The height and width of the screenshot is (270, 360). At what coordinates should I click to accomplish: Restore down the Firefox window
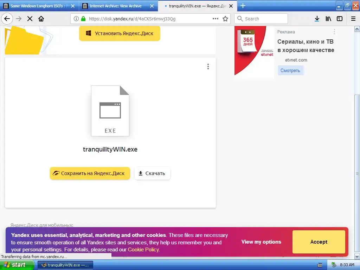pyautogui.click(x=347, y=6)
